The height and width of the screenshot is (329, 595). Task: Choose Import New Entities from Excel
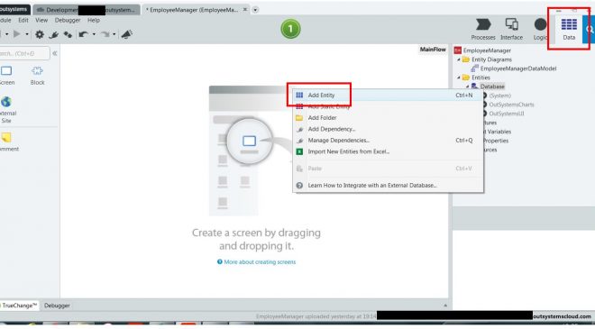pos(388,151)
